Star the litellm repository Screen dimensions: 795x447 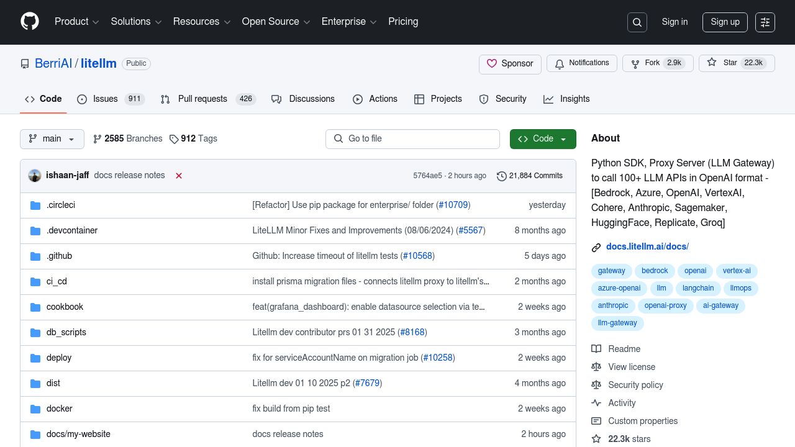coord(737,63)
